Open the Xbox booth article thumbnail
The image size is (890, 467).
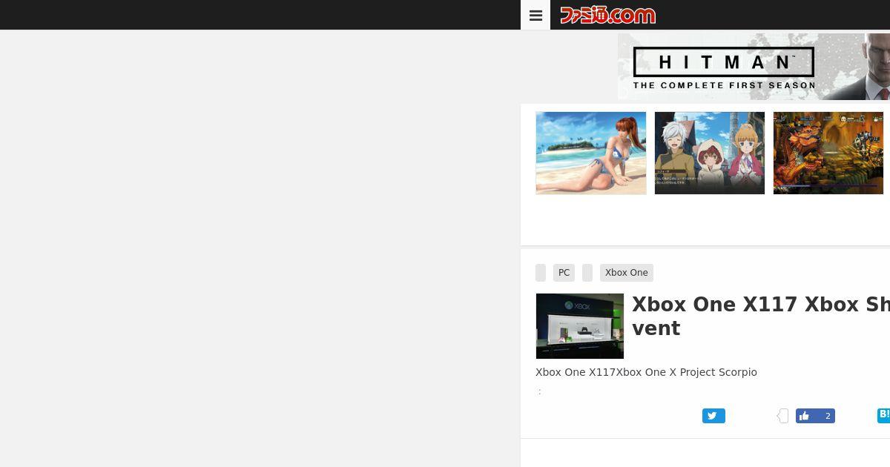point(580,326)
